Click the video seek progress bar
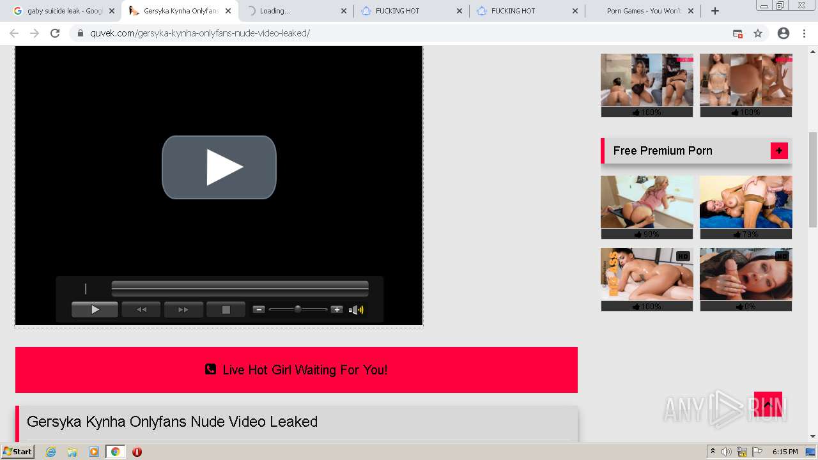818x460 pixels. click(x=240, y=289)
